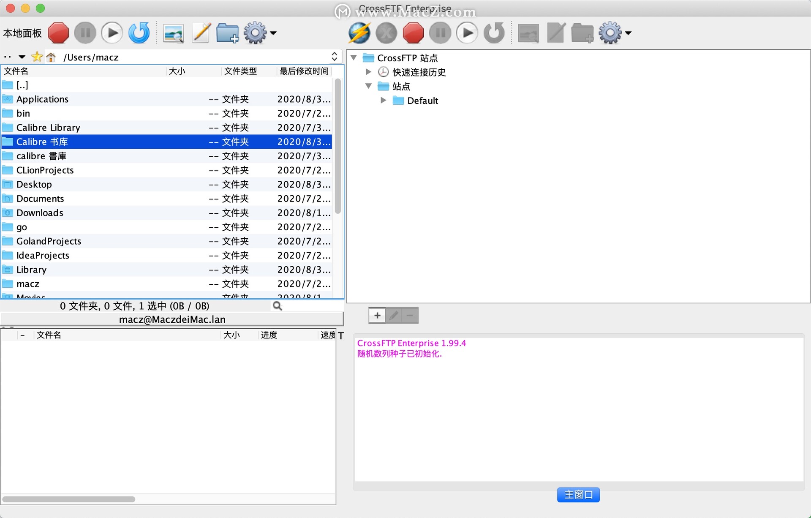This screenshot has width=811, height=518.
Task: Click the local panel play button
Action: click(112, 33)
